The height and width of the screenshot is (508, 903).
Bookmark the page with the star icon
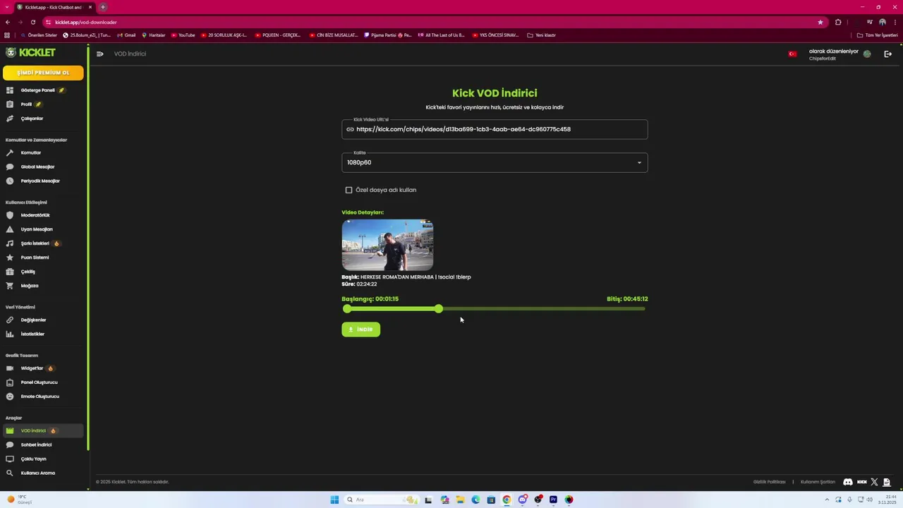coord(820,22)
